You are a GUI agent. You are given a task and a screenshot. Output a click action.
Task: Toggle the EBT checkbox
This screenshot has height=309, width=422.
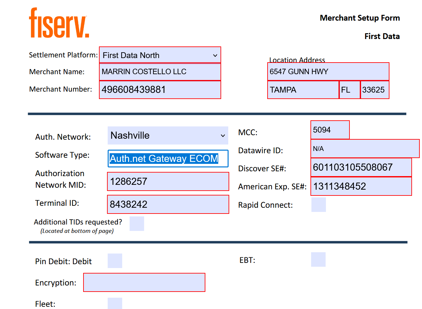[x=318, y=260]
